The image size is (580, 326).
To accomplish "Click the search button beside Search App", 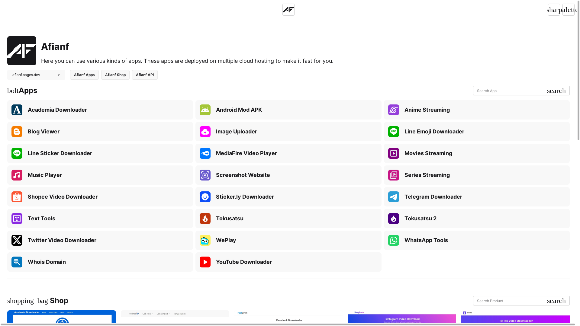I will (x=556, y=91).
